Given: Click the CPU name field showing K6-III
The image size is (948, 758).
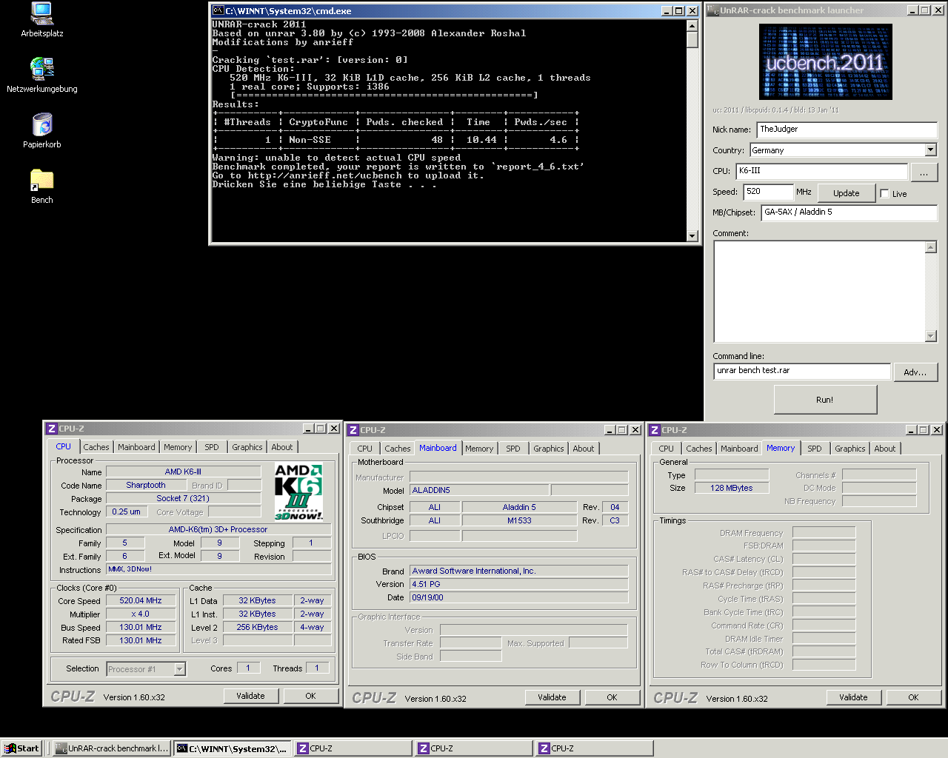Looking at the screenshot, I should (x=822, y=171).
